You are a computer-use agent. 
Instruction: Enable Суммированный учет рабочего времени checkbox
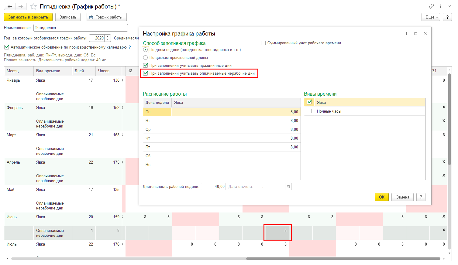(263, 43)
